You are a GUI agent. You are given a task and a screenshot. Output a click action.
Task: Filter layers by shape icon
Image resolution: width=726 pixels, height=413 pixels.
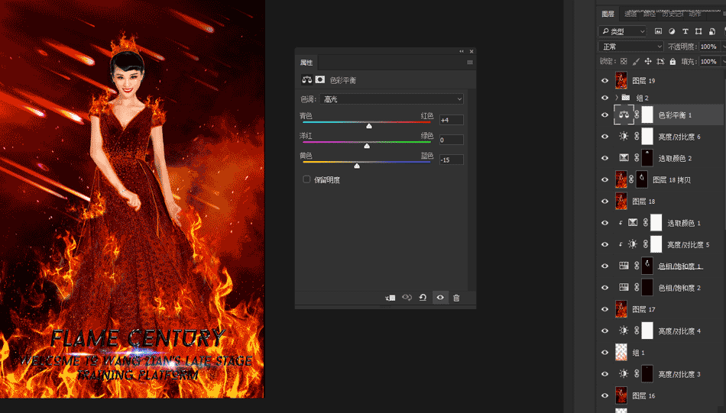click(x=698, y=31)
